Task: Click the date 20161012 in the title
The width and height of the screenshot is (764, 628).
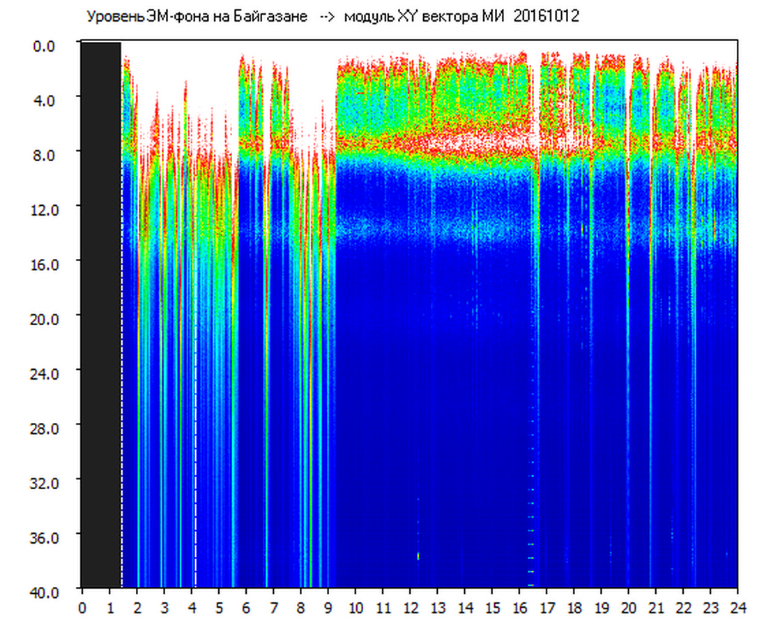Action: click(547, 17)
